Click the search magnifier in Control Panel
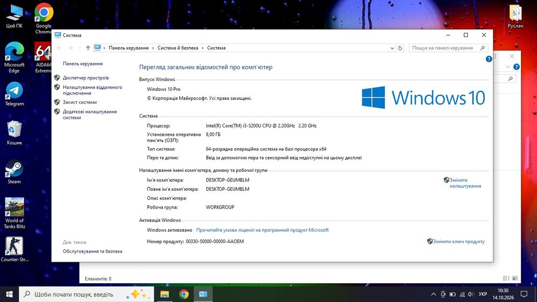 483,48
